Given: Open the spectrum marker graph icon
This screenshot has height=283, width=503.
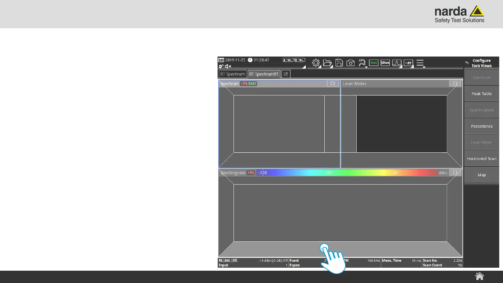Looking at the screenshot, I should (x=397, y=63).
